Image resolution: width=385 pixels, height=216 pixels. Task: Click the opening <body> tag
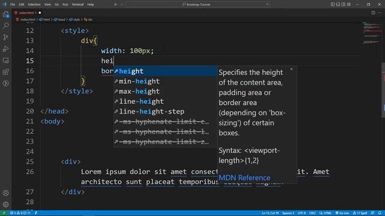52,121
